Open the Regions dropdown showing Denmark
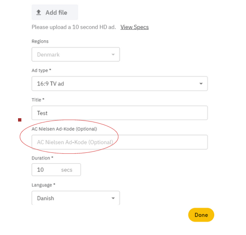This screenshot has width=246, height=235. tap(76, 54)
